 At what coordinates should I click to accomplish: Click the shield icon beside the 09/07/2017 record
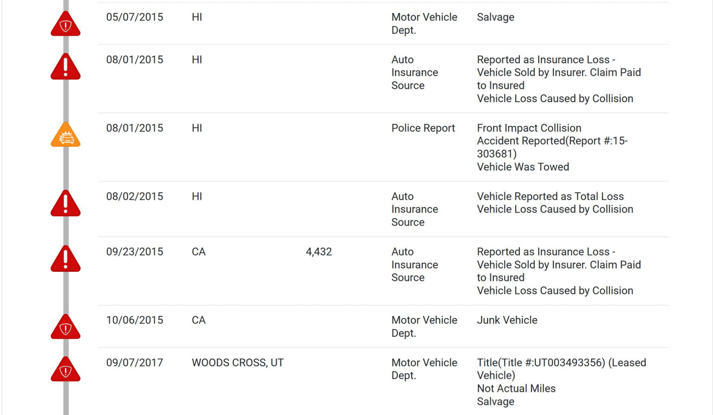tap(65, 371)
